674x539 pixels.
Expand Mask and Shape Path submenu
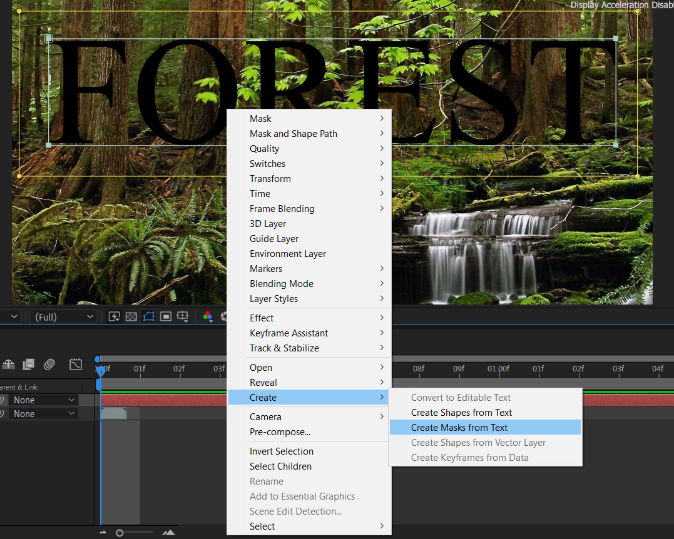309,134
